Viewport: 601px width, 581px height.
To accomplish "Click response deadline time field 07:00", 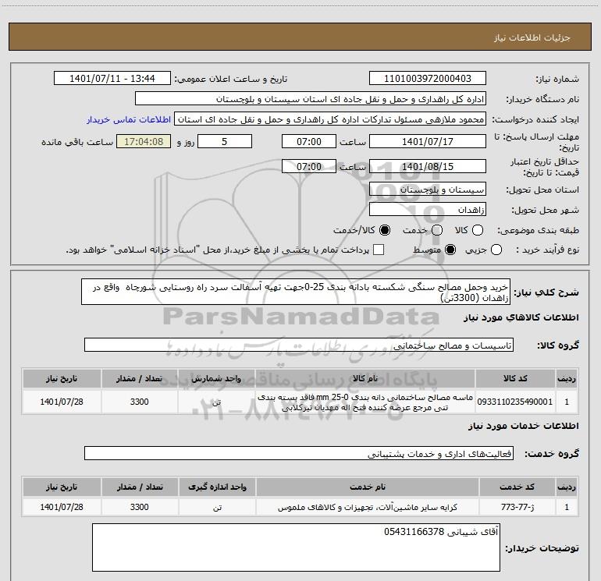I will pyautogui.click(x=309, y=141).
